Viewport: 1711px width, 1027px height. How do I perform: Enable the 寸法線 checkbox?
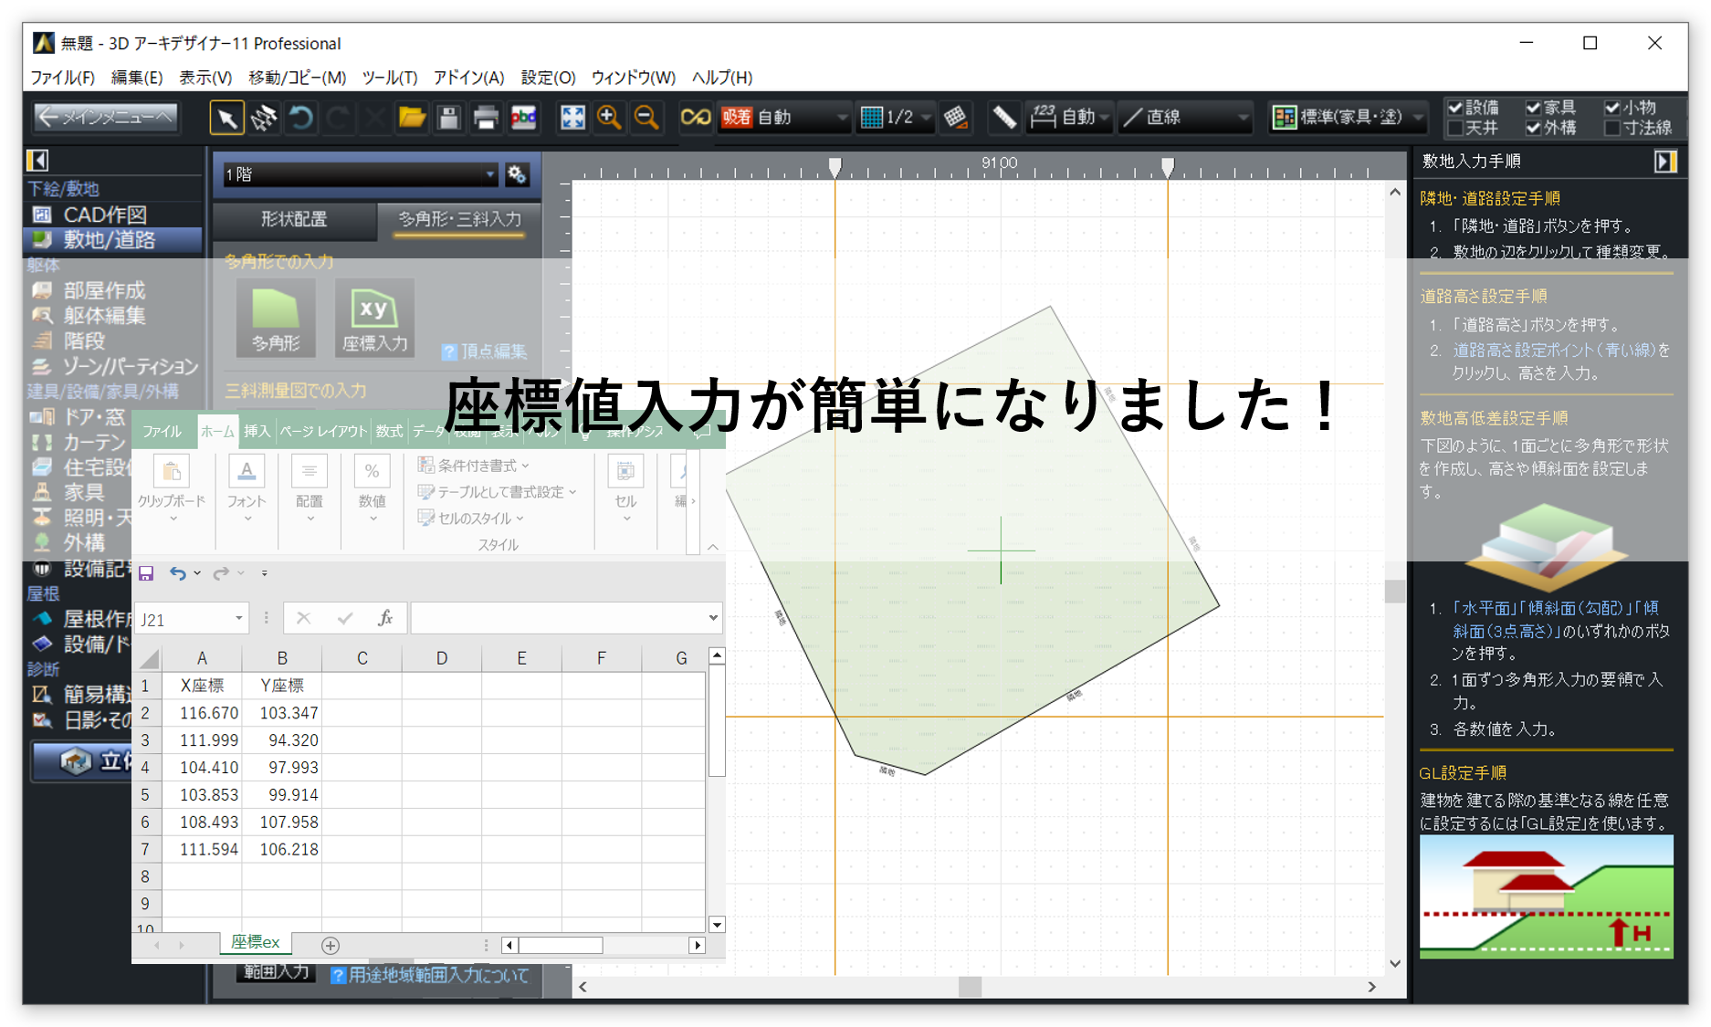point(1612,128)
